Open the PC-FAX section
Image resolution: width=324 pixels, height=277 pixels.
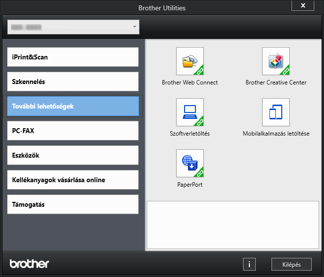(x=73, y=131)
